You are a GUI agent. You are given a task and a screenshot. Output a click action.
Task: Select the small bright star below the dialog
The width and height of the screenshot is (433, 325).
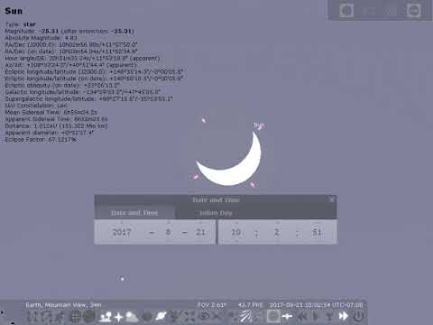[122, 279]
